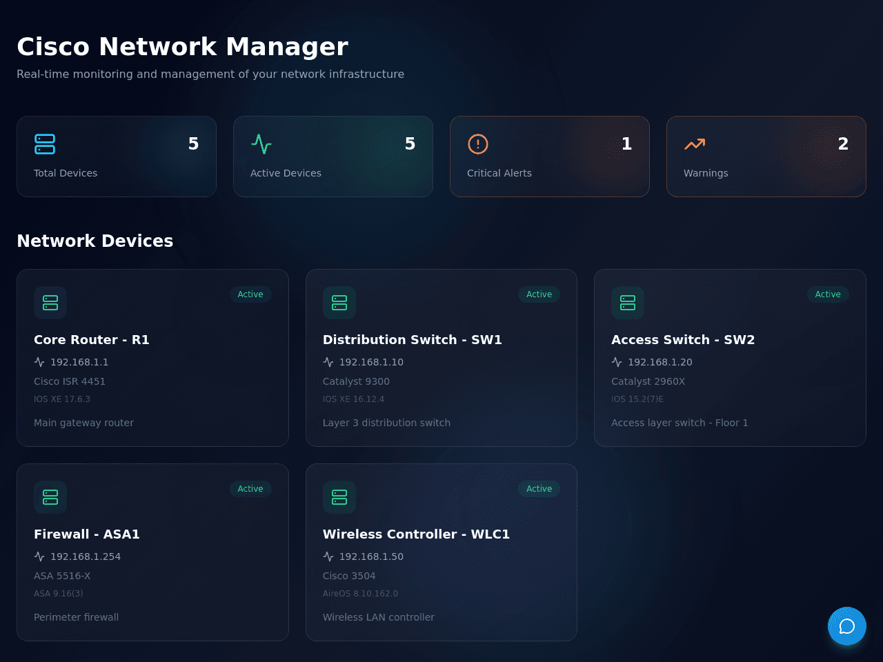Click the Critical Alerts count 1

click(626, 143)
